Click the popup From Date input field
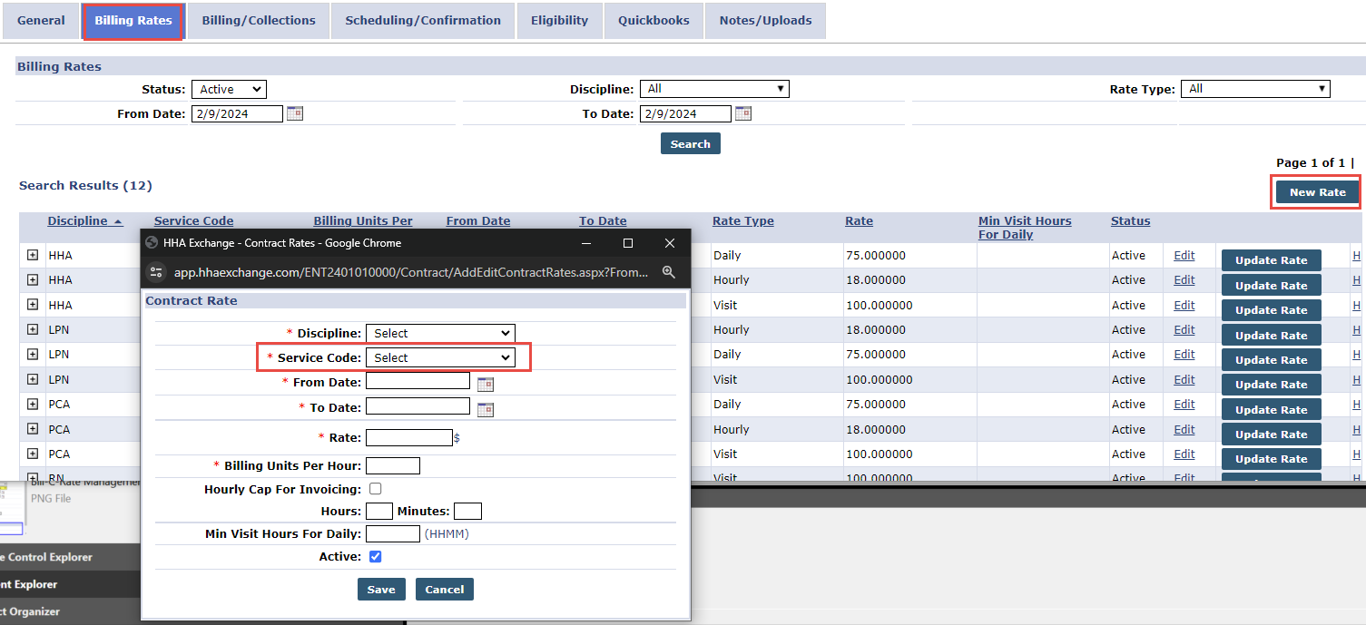The height and width of the screenshot is (625, 1366). point(418,381)
